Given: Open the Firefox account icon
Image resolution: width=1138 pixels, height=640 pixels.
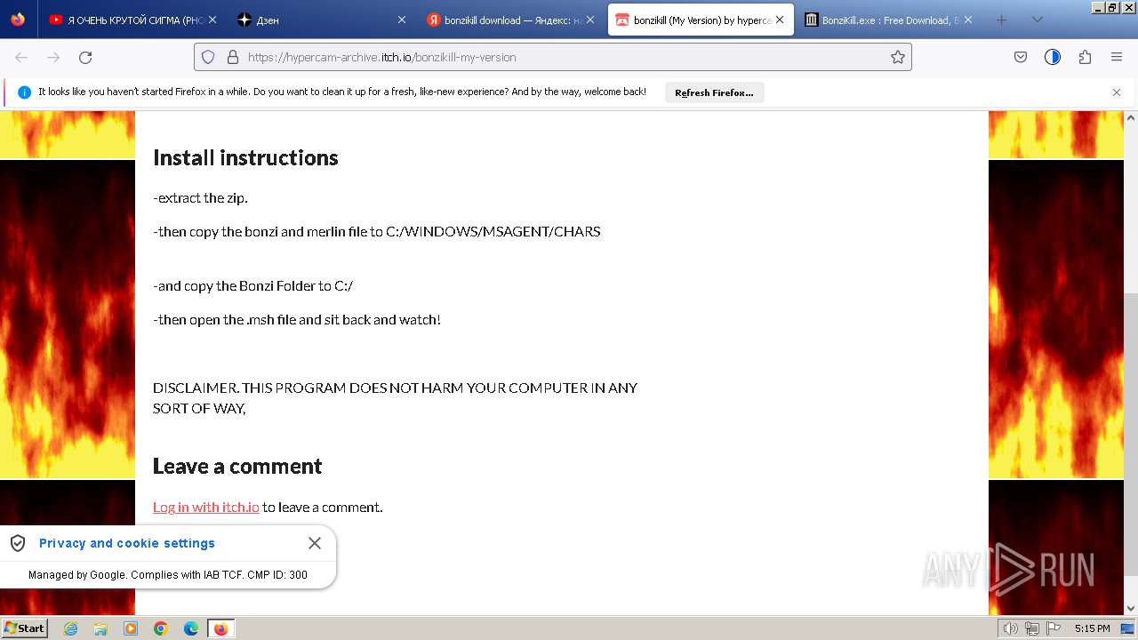Looking at the screenshot, I should (1053, 57).
